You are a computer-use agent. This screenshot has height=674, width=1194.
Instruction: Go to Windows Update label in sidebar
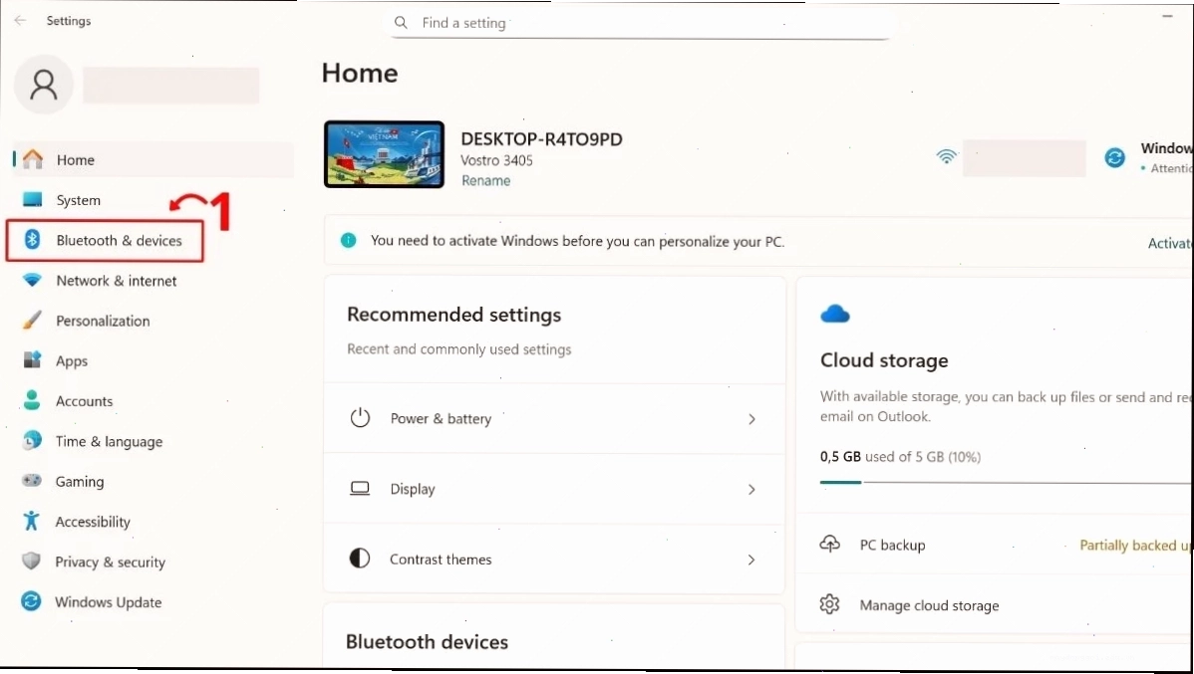tap(108, 601)
